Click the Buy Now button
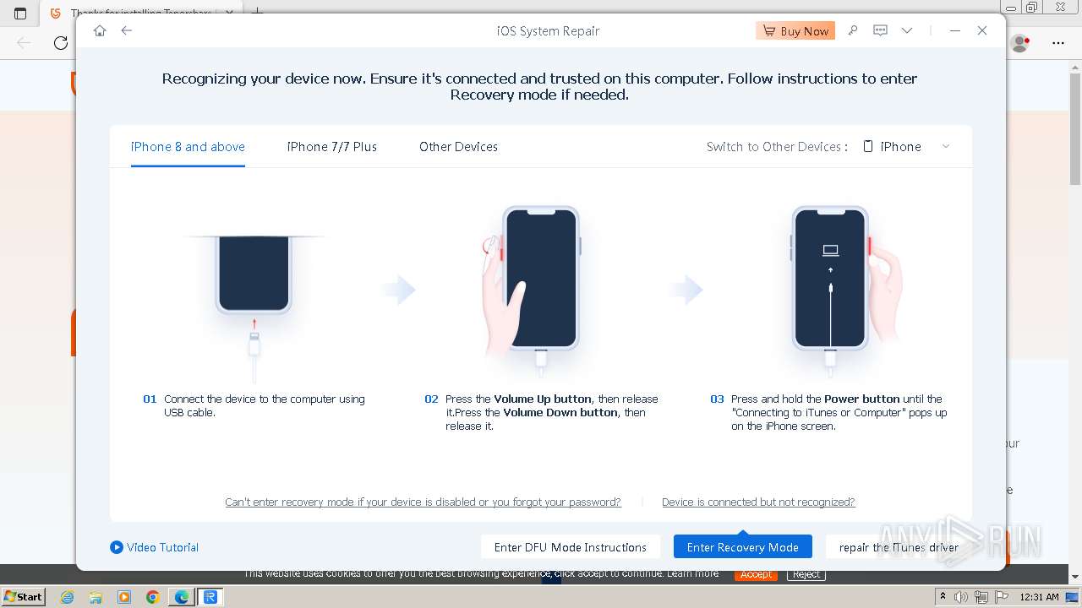This screenshot has height=608, width=1082. [x=795, y=30]
